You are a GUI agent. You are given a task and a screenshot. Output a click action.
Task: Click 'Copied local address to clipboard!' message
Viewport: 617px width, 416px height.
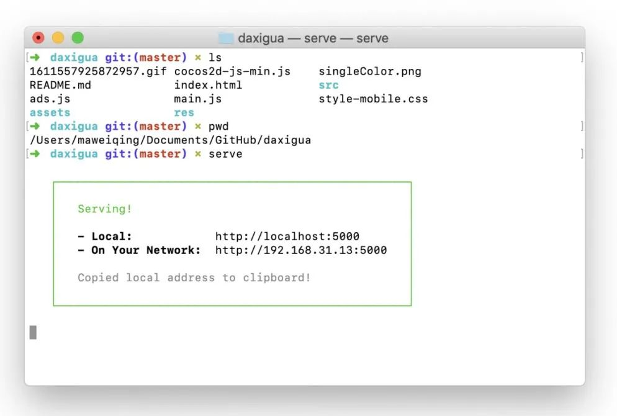click(194, 278)
